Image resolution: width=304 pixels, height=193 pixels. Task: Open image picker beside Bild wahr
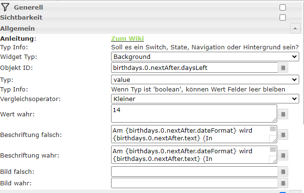point(283,183)
